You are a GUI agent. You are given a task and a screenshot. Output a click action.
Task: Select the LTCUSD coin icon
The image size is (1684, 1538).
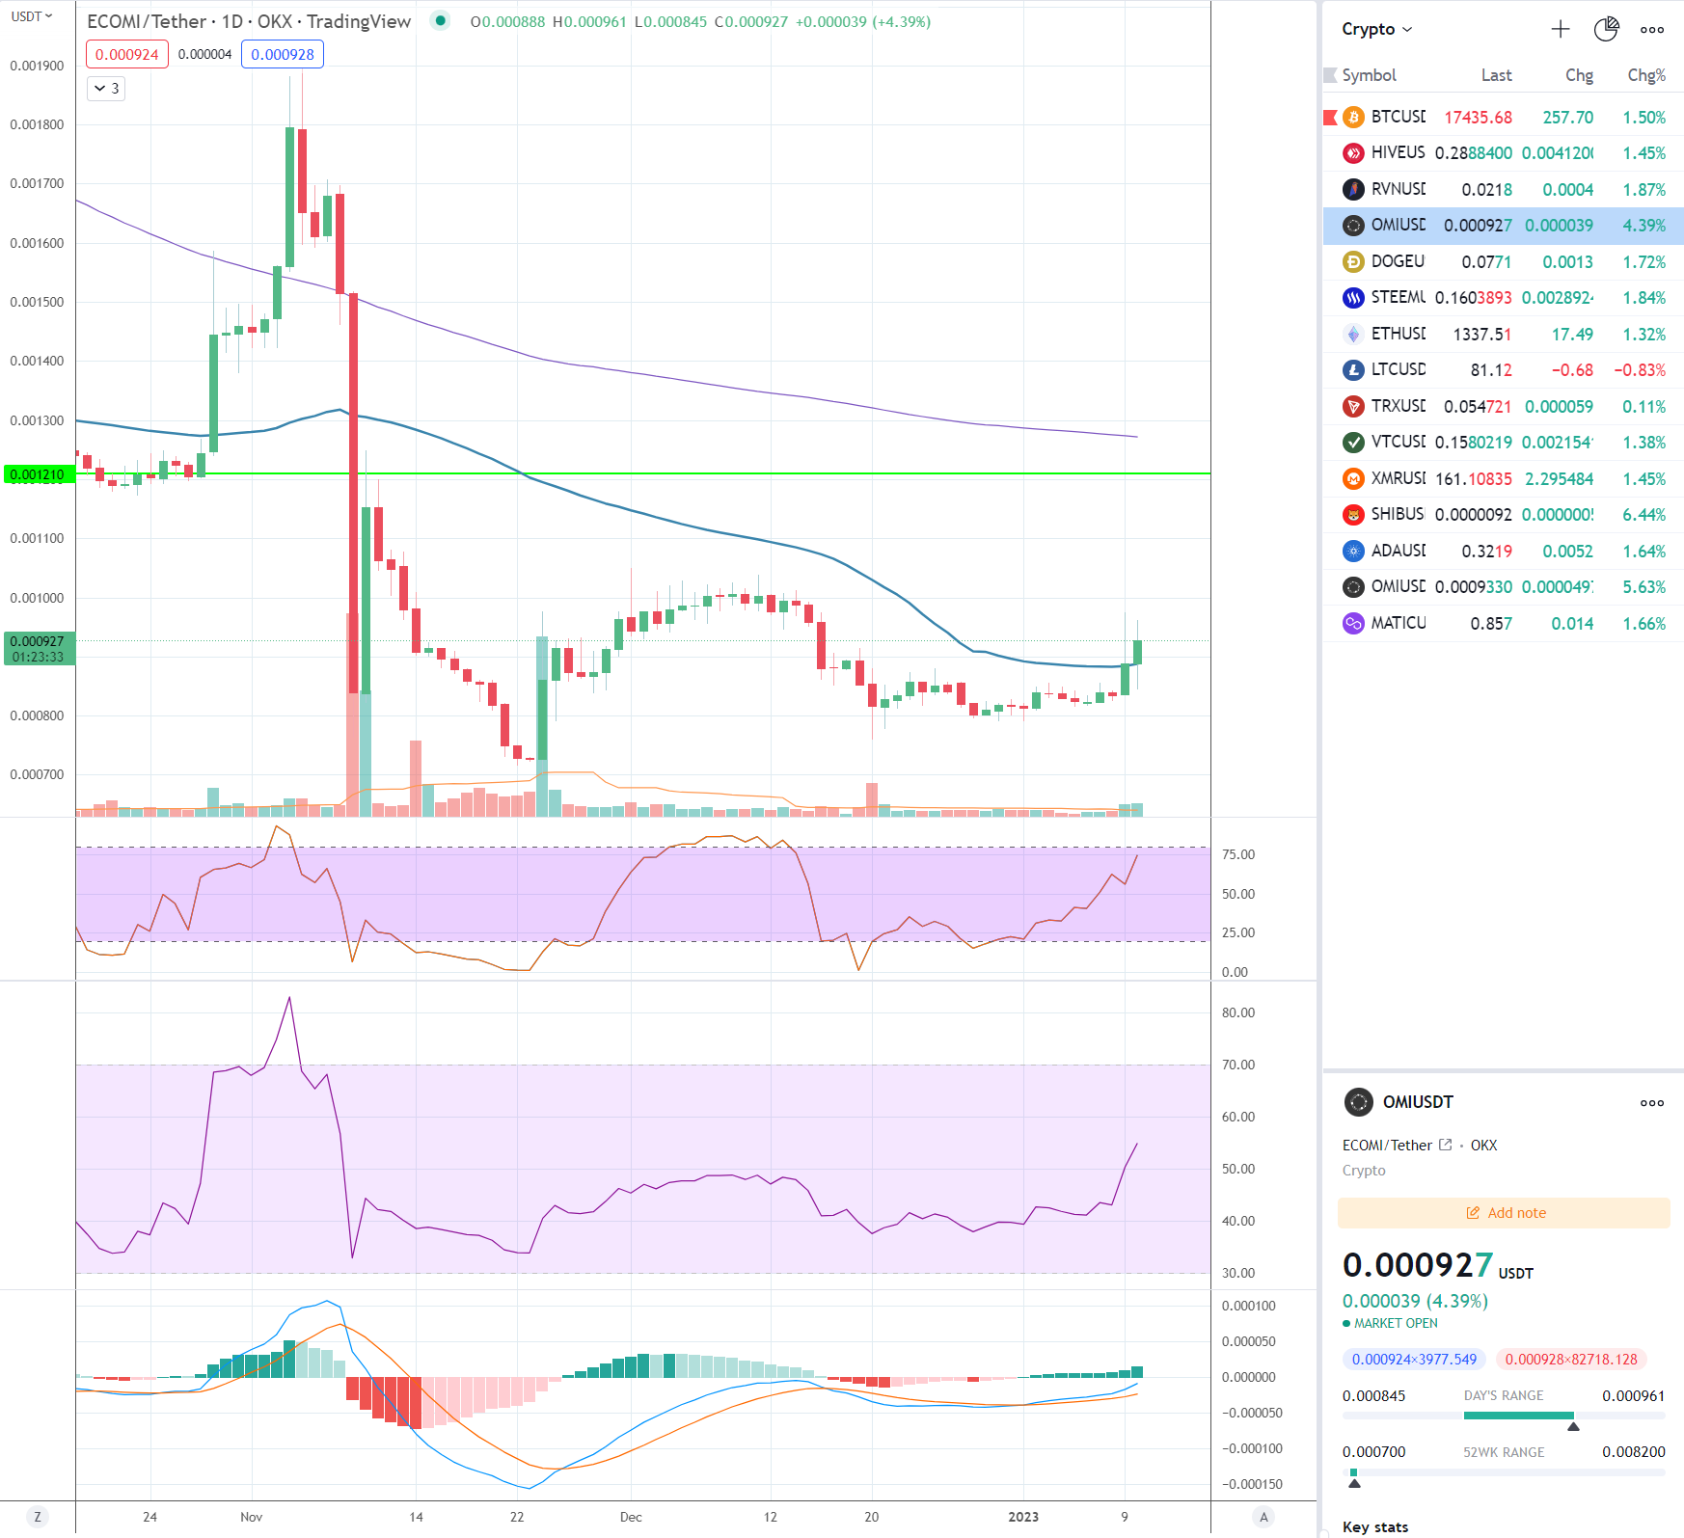(x=1353, y=370)
